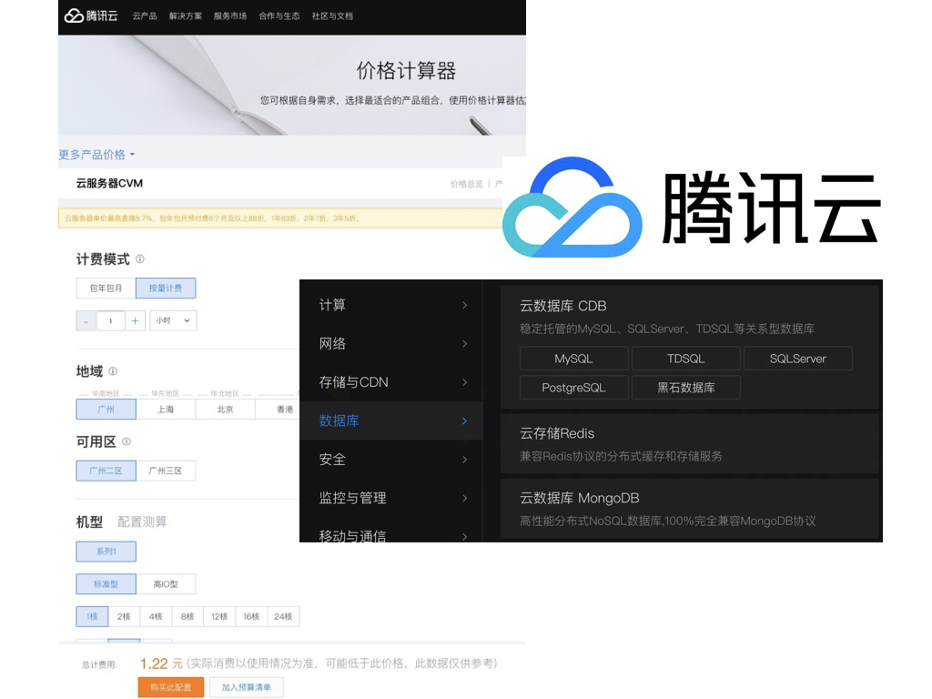Click info icon next to 可用区
The width and height of the screenshot is (932, 699).
(x=127, y=441)
